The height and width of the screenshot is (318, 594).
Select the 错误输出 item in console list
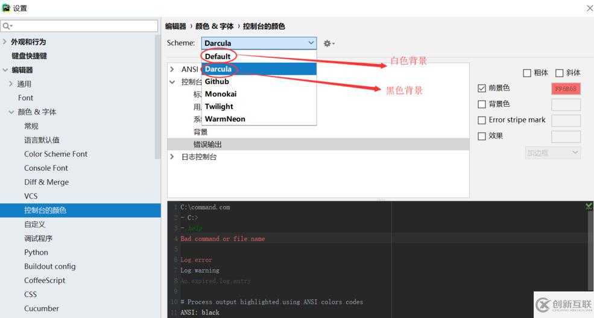coord(318,144)
